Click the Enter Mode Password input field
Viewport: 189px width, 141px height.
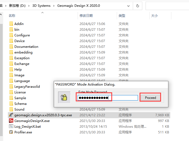[108, 98]
